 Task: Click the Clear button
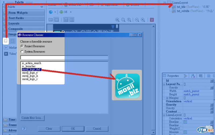coord(49,129)
